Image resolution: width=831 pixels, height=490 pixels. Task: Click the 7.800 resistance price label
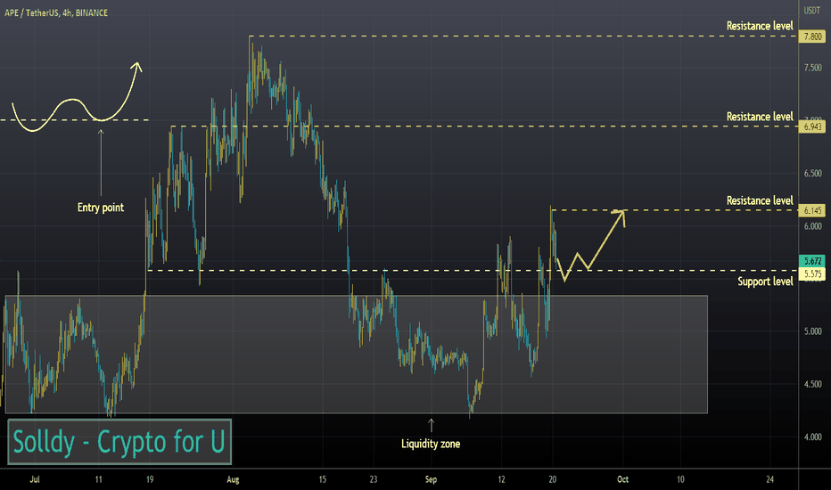point(812,37)
